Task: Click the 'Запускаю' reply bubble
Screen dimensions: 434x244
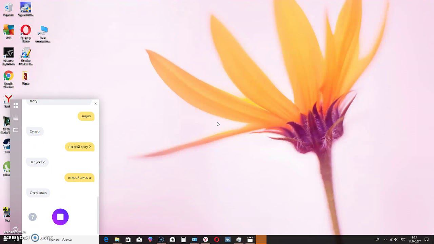Action: click(x=37, y=162)
